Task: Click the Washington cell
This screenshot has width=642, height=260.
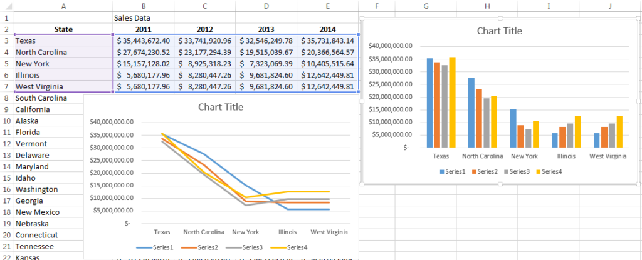Action: coord(63,189)
